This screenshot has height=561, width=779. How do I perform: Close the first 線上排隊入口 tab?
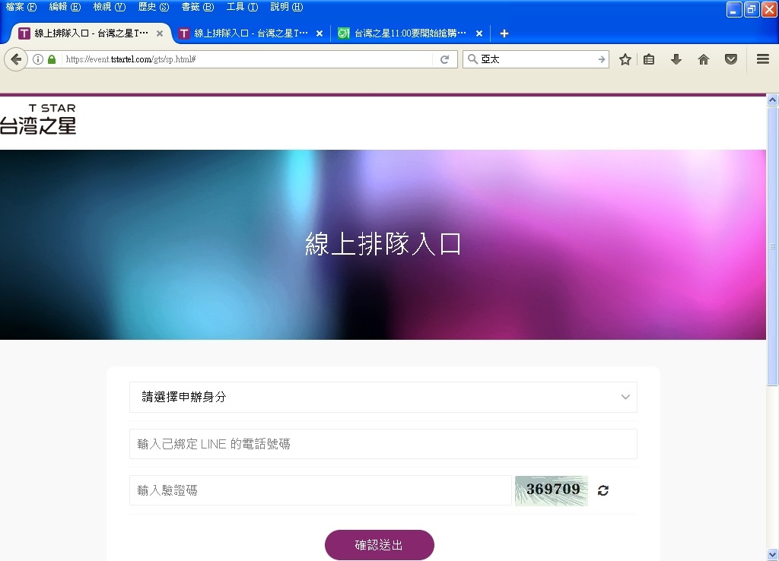point(160,33)
